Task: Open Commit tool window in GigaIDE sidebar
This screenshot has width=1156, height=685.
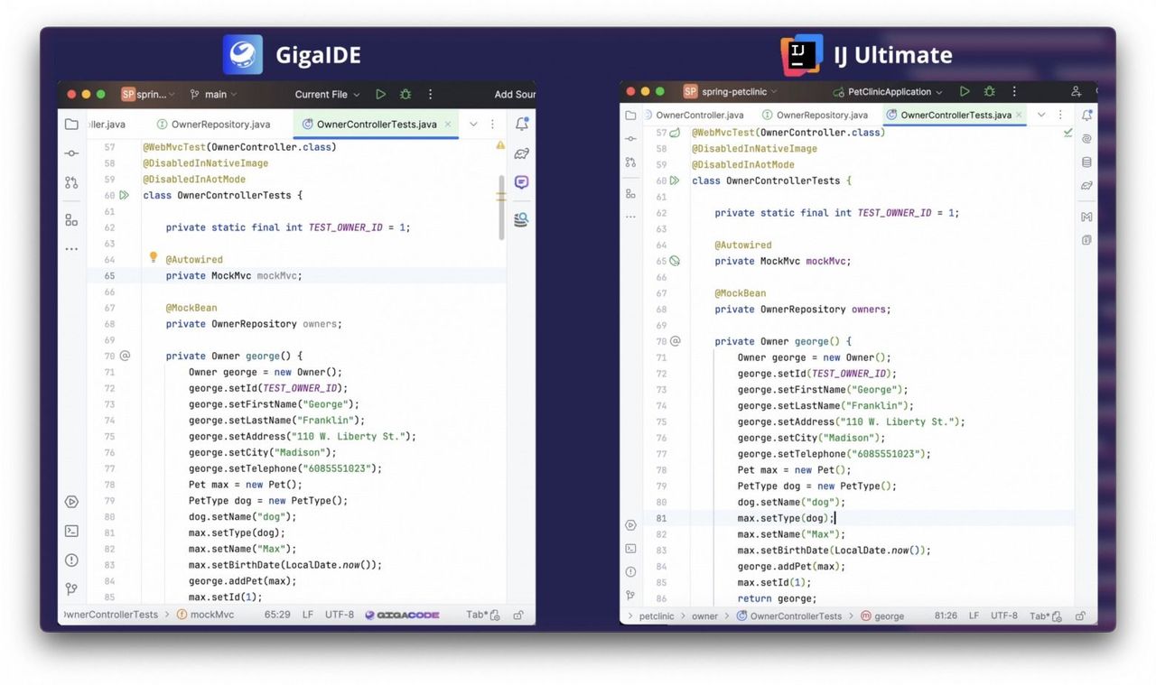Action: [71, 153]
